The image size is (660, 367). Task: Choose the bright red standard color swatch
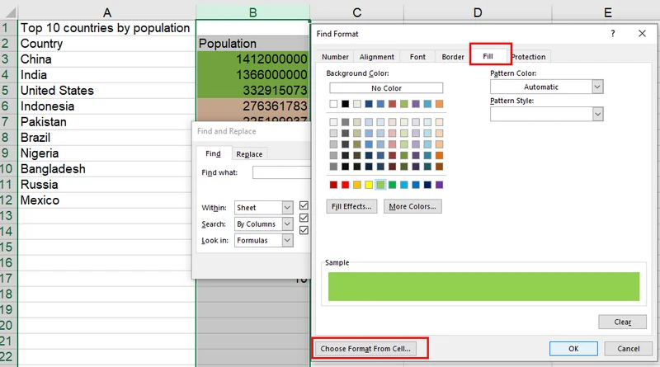(345, 185)
